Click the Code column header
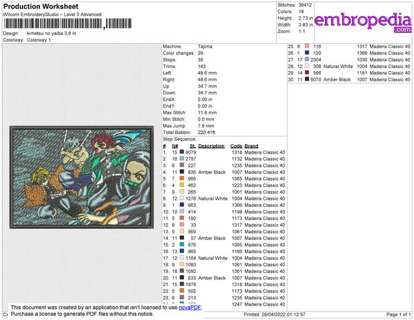 pyautogui.click(x=236, y=146)
